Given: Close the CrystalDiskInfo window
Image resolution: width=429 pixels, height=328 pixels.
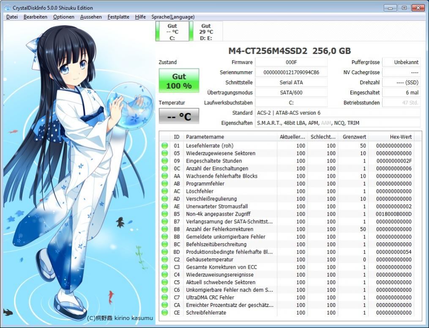Looking at the screenshot, I should (418, 8).
